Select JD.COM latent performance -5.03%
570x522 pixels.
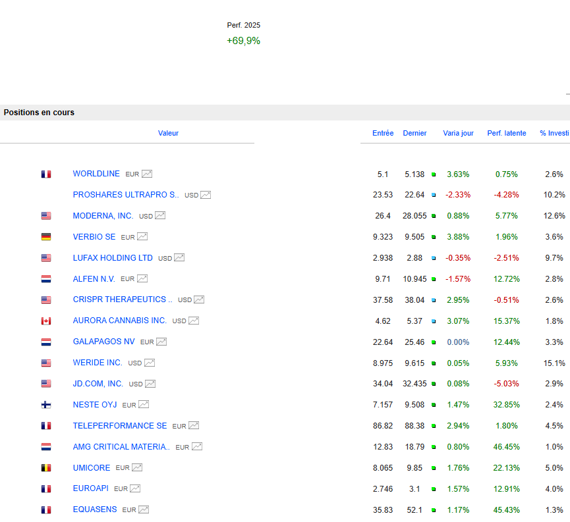pyautogui.click(x=506, y=384)
